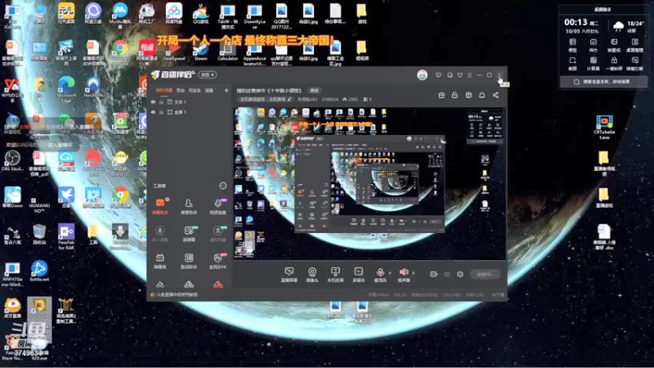This screenshot has width=654, height=368.
Task: Open 计算器 in the desktop assistant widget
Action: (594, 64)
